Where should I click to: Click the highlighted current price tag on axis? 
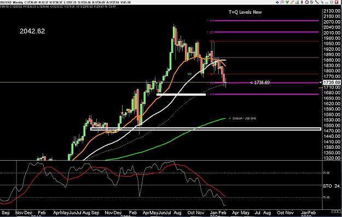332,83
